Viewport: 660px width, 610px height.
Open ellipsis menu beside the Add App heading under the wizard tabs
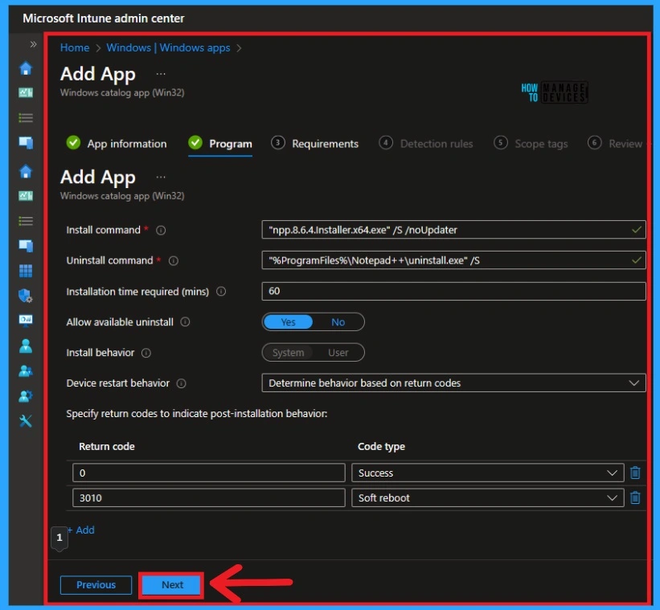tap(161, 177)
